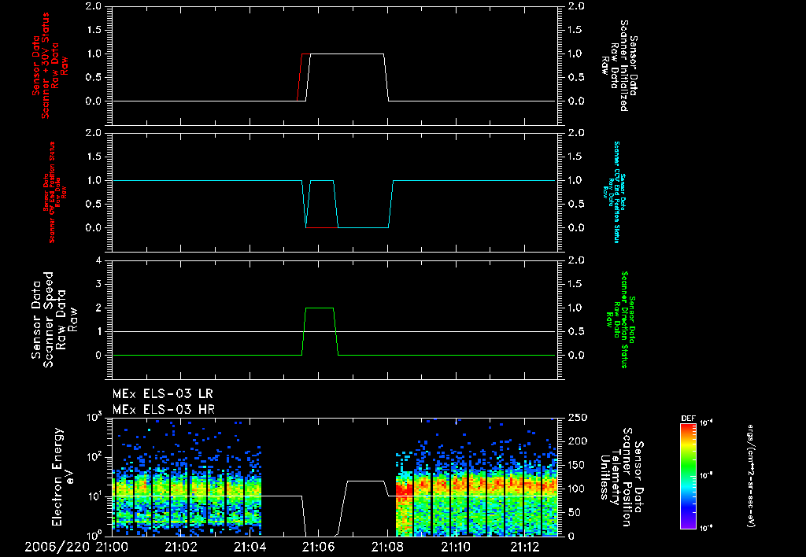Viewport: 806px width, 557px height.
Task: Click the 10^-4 label beside the color bar
Action: [x=708, y=423]
